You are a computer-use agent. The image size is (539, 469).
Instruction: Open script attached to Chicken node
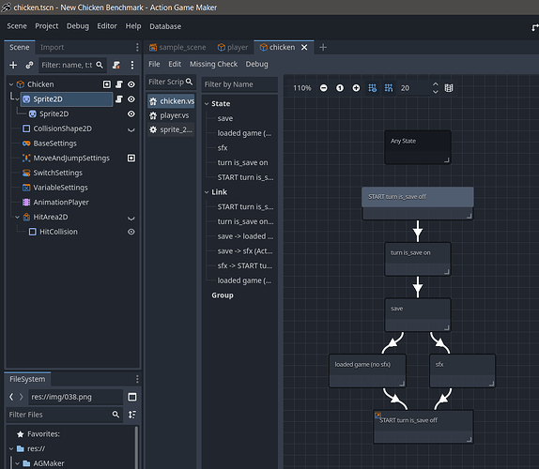click(119, 84)
